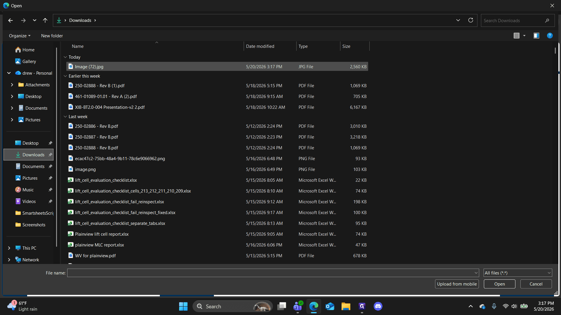
Task: Click the Search Downloads box
Action: (518, 21)
